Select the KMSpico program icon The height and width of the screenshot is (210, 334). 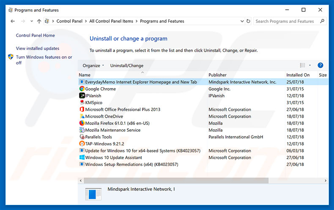click(x=82, y=102)
